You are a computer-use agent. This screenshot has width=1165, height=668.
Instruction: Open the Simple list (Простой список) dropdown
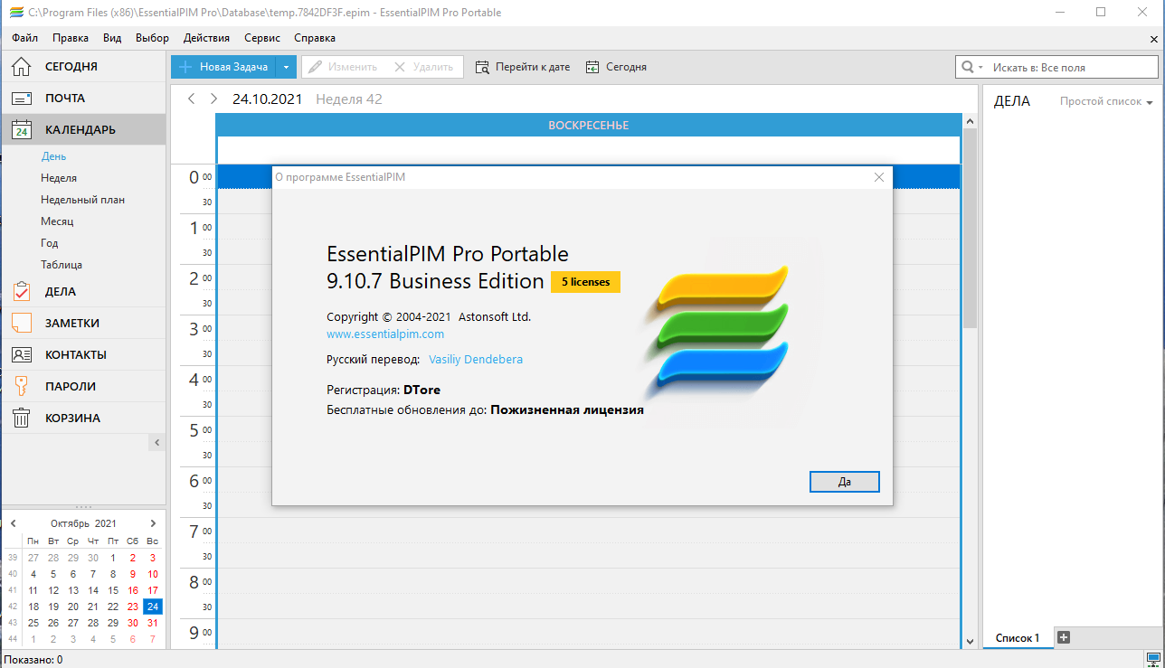(1106, 101)
